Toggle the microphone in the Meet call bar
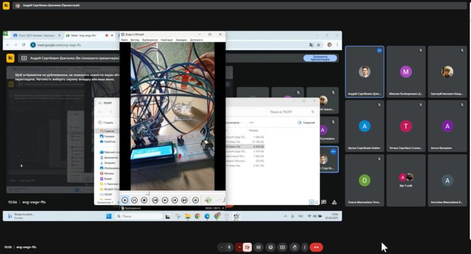This screenshot has height=254, width=471. [229, 247]
